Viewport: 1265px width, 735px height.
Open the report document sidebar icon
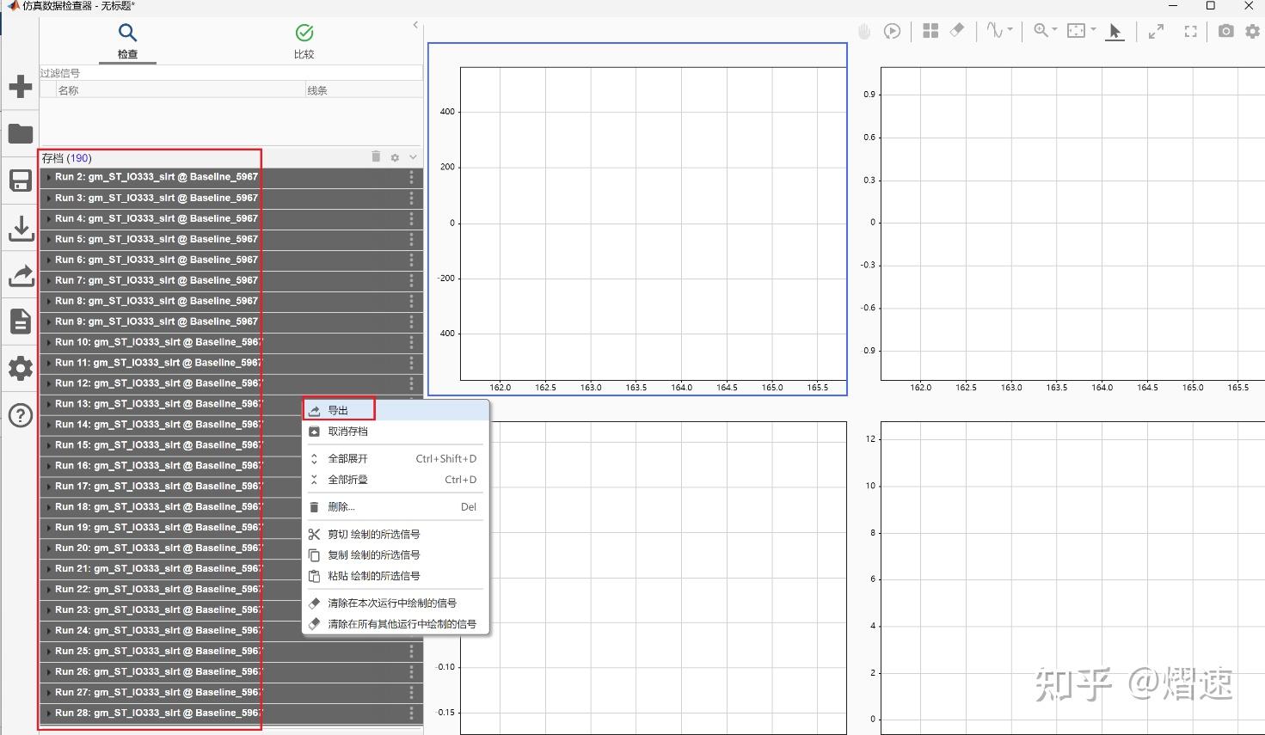click(20, 322)
